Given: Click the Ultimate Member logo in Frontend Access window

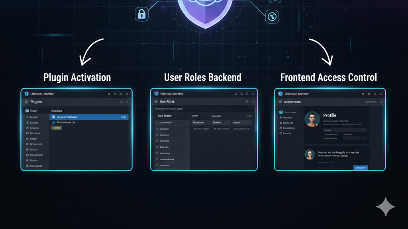Looking at the screenshot, I should [280, 94].
